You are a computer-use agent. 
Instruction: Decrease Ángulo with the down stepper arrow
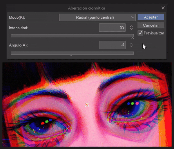pos(131,46)
